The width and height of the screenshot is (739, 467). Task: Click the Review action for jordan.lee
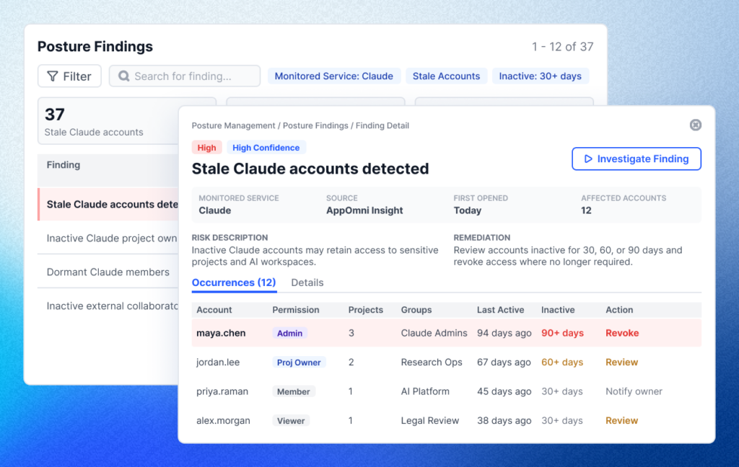coord(621,362)
